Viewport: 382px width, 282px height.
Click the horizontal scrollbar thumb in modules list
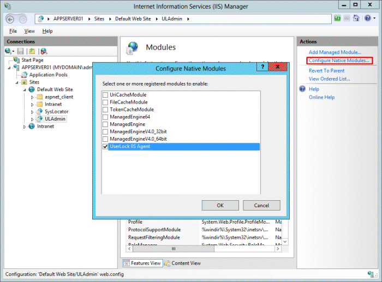tap(174, 249)
